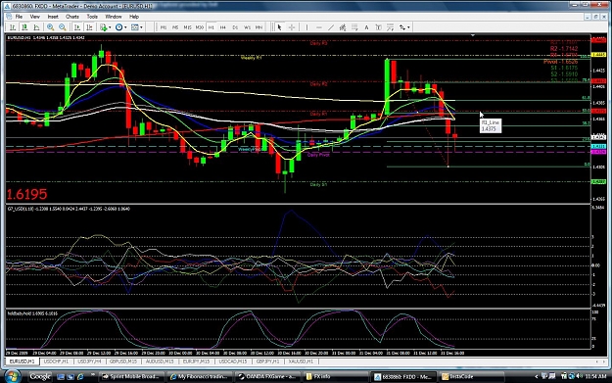Open the File menu

[19, 17]
